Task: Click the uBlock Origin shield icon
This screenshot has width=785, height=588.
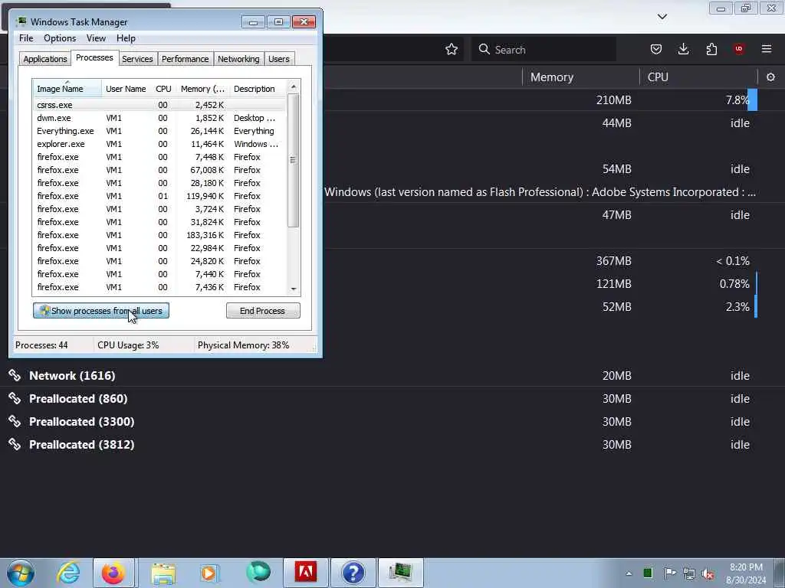Action: [739, 49]
